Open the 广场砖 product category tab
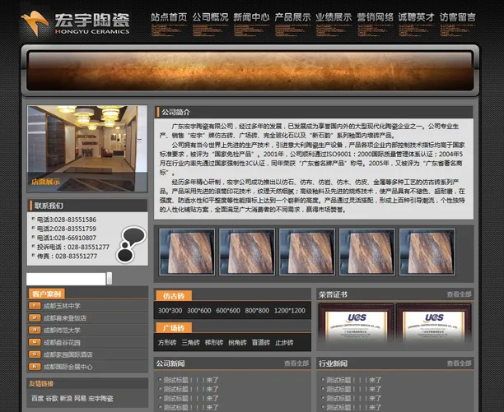Screen dimensions: 504x412 click(174, 328)
